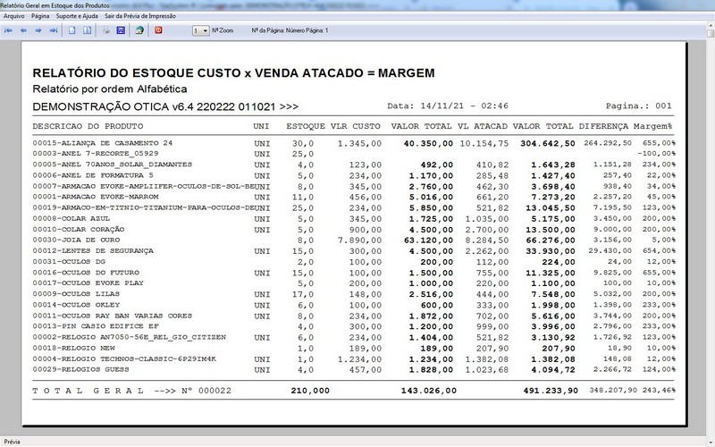Click the printer icon in toolbar
Screen dimensions: 715x447
click(x=105, y=30)
